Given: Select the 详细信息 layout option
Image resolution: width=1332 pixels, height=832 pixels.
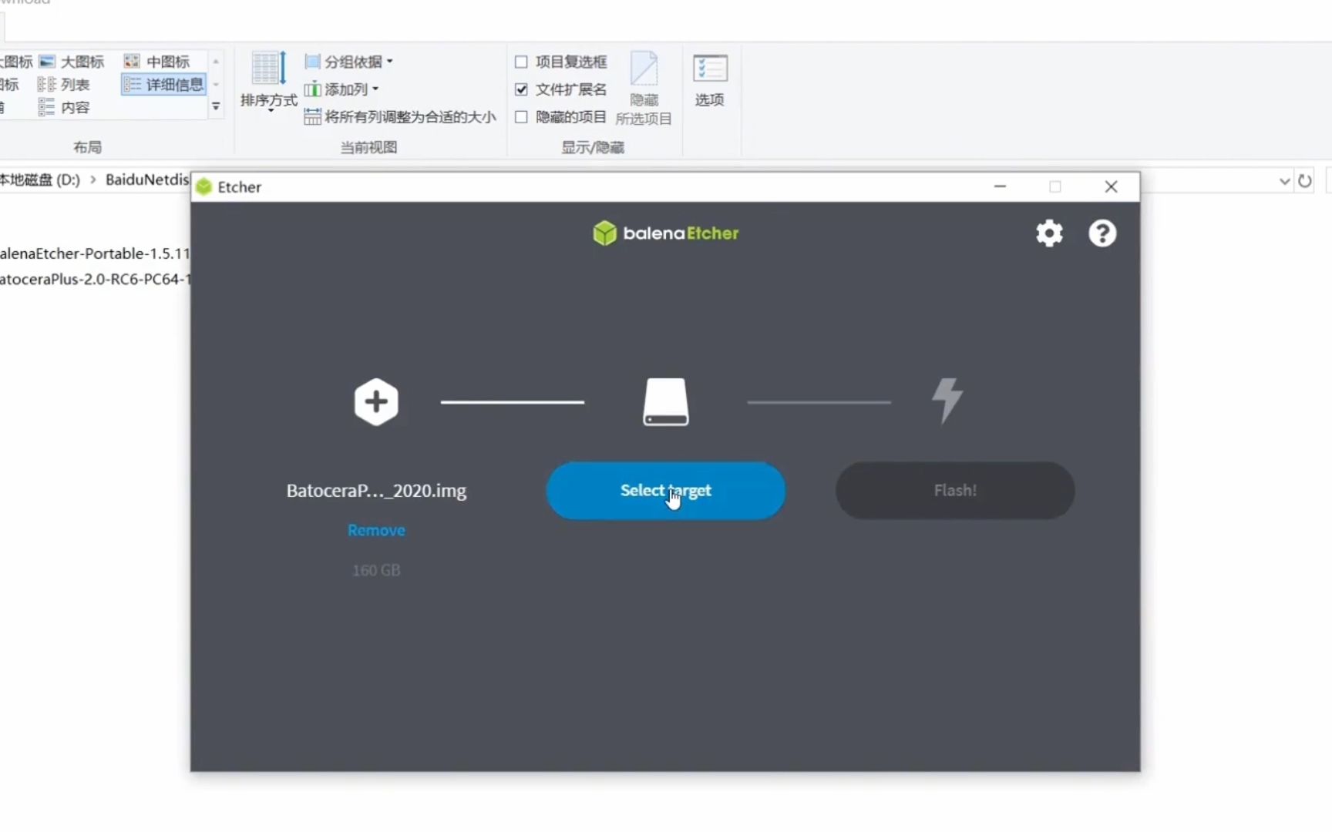Looking at the screenshot, I should click(164, 85).
